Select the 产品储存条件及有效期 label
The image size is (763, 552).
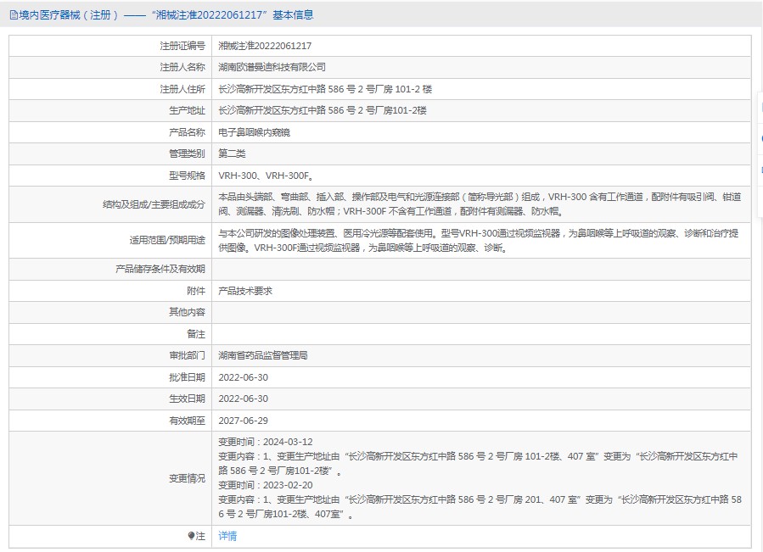(160, 269)
